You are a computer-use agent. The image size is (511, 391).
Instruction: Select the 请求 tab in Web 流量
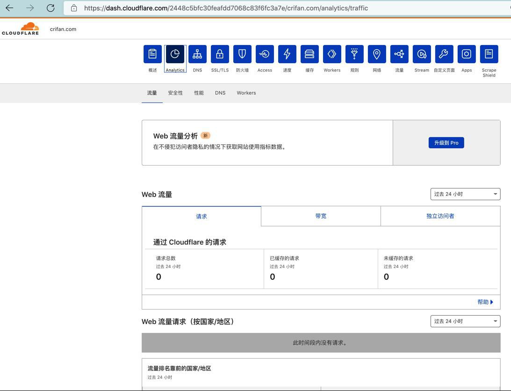click(202, 216)
